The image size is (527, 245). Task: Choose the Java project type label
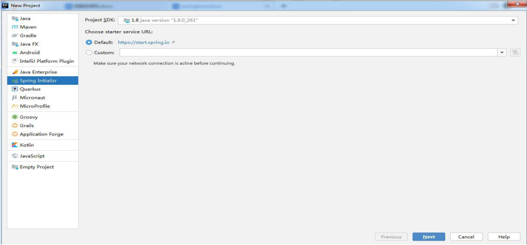[25, 19]
